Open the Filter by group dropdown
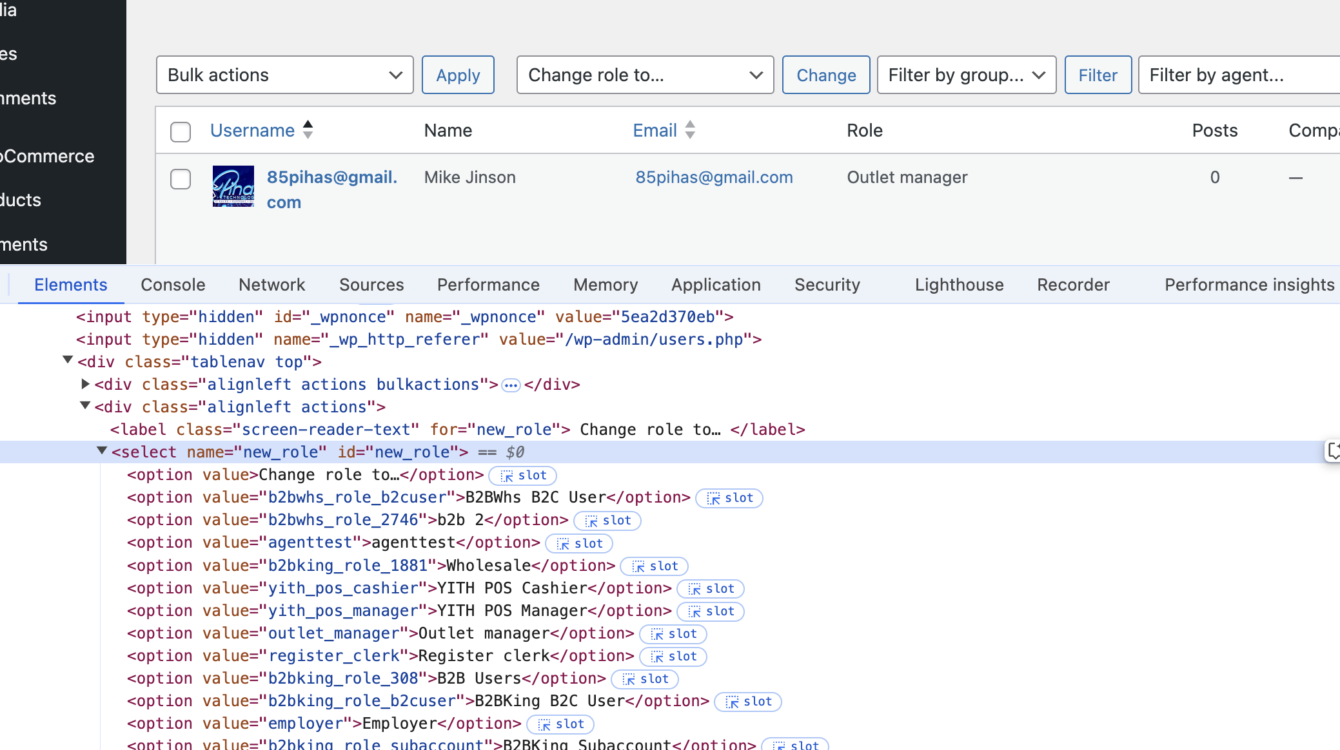 966,75
